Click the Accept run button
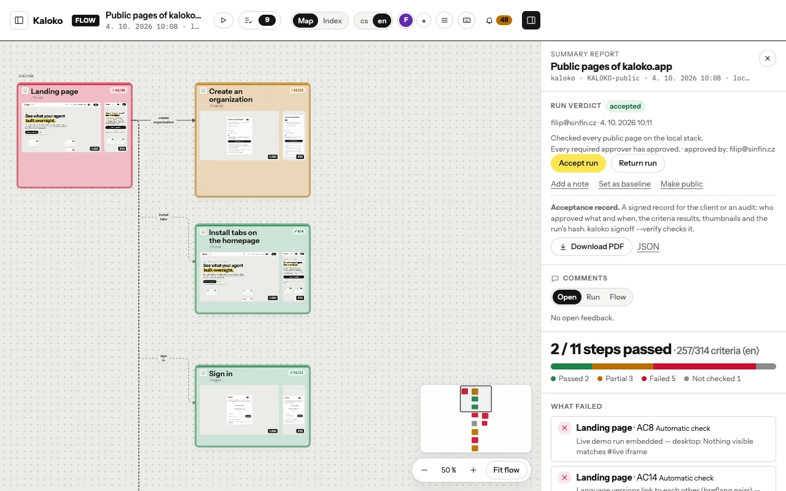The width and height of the screenshot is (786, 491). click(x=578, y=163)
